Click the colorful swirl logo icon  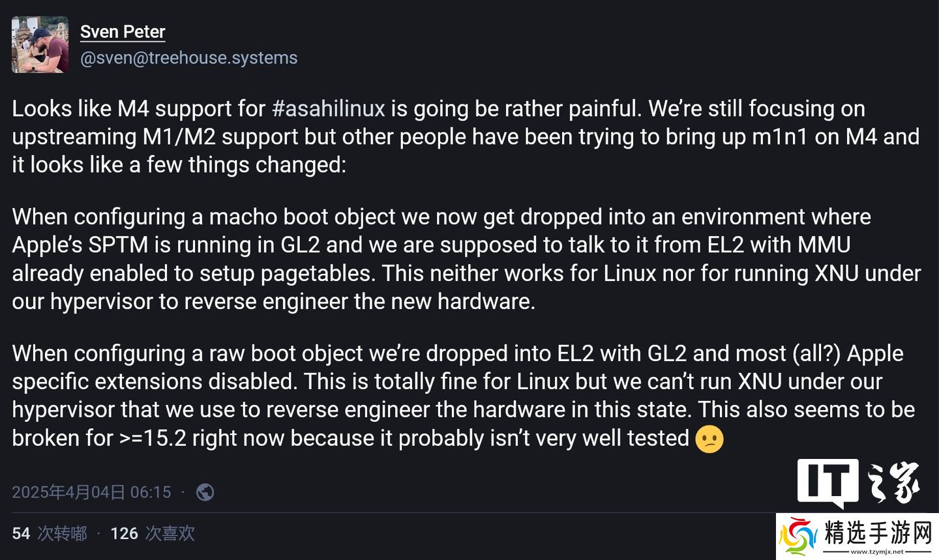798,536
